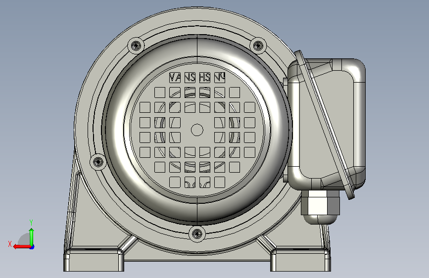The image size is (429, 278).
Task: Select the right mounting foot of the motor
Action: (x=301, y=260)
